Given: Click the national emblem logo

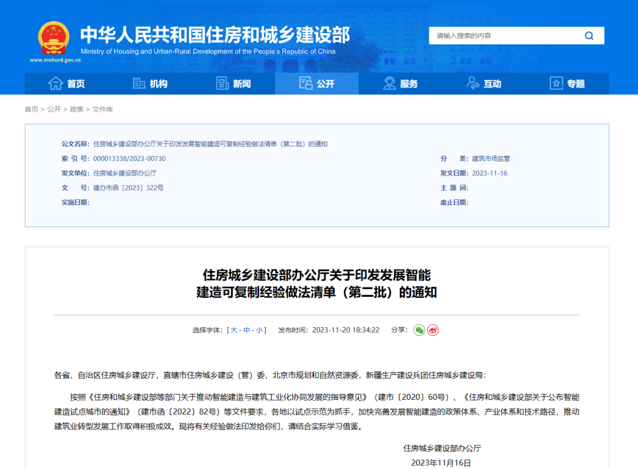Looking at the screenshot, I should 54,38.
